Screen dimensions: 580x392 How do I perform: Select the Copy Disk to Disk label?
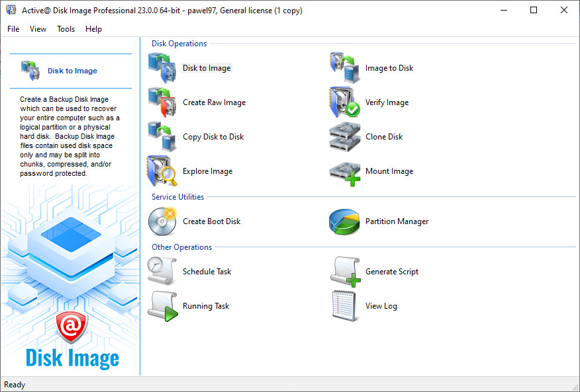coord(213,137)
